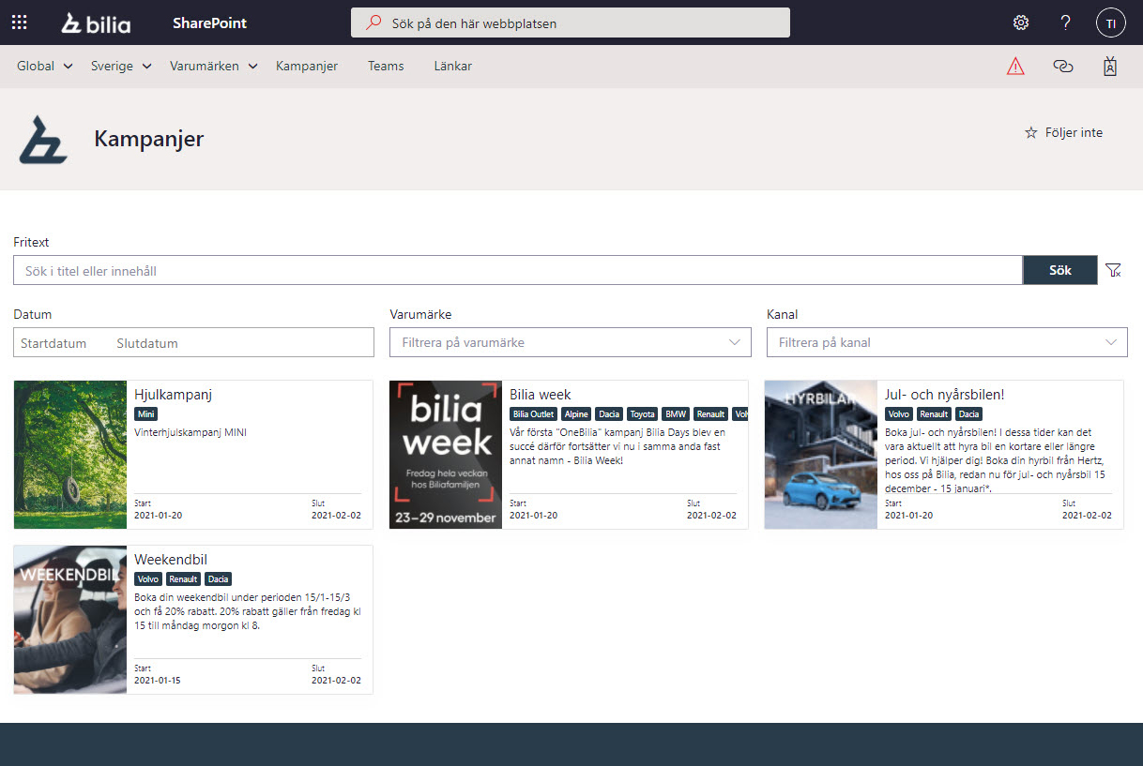Image resolution: width=1143 pixels, height=766 pixels.
Task: Click the site search box in header
Action: (571, 23)
